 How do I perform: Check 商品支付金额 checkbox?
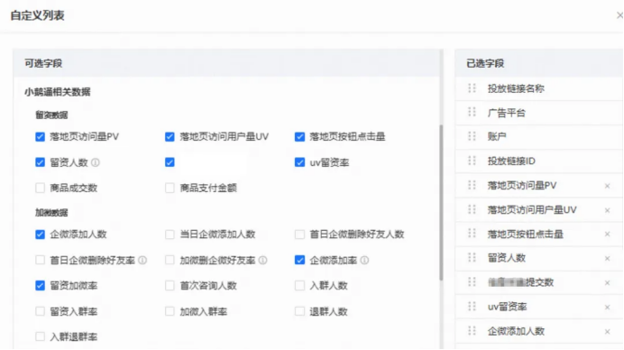[170, 188]
